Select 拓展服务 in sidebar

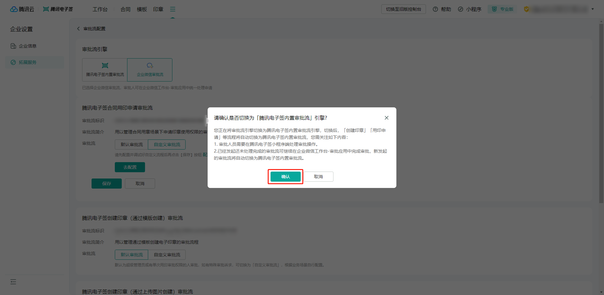coord(35,62)
